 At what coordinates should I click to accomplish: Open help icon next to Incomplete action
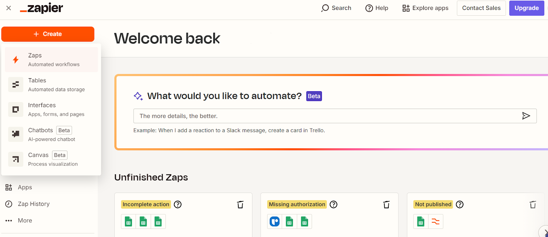click(x=178, y=204)
